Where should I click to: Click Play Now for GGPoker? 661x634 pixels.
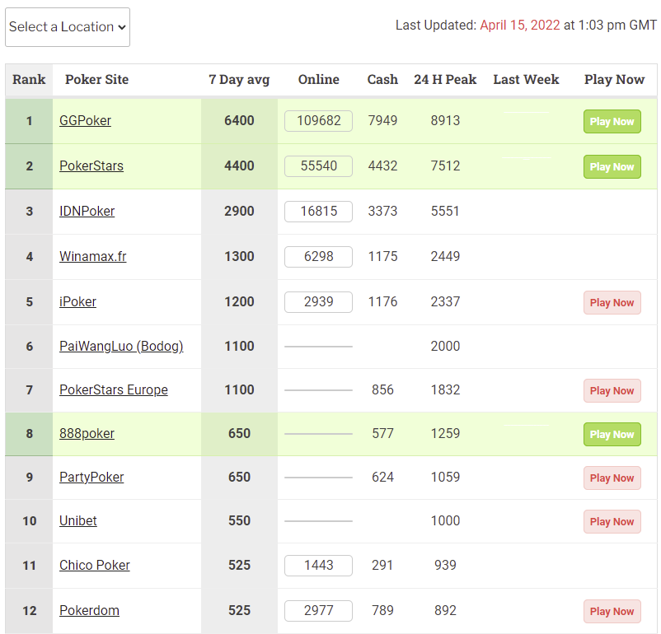click(612, 122)
